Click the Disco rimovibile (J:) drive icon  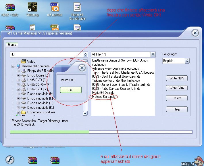(x=24, y=103)
